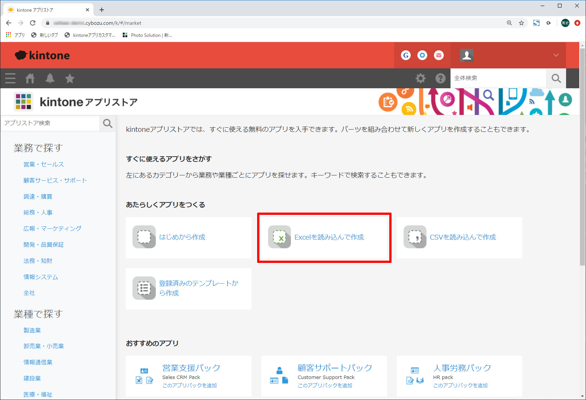Select the 情報通信業 industry
This screenshot has width=586, height=400.
click(38, 362)
